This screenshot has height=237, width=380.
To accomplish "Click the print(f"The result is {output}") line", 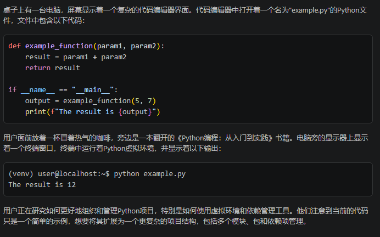I will point(93,112).
